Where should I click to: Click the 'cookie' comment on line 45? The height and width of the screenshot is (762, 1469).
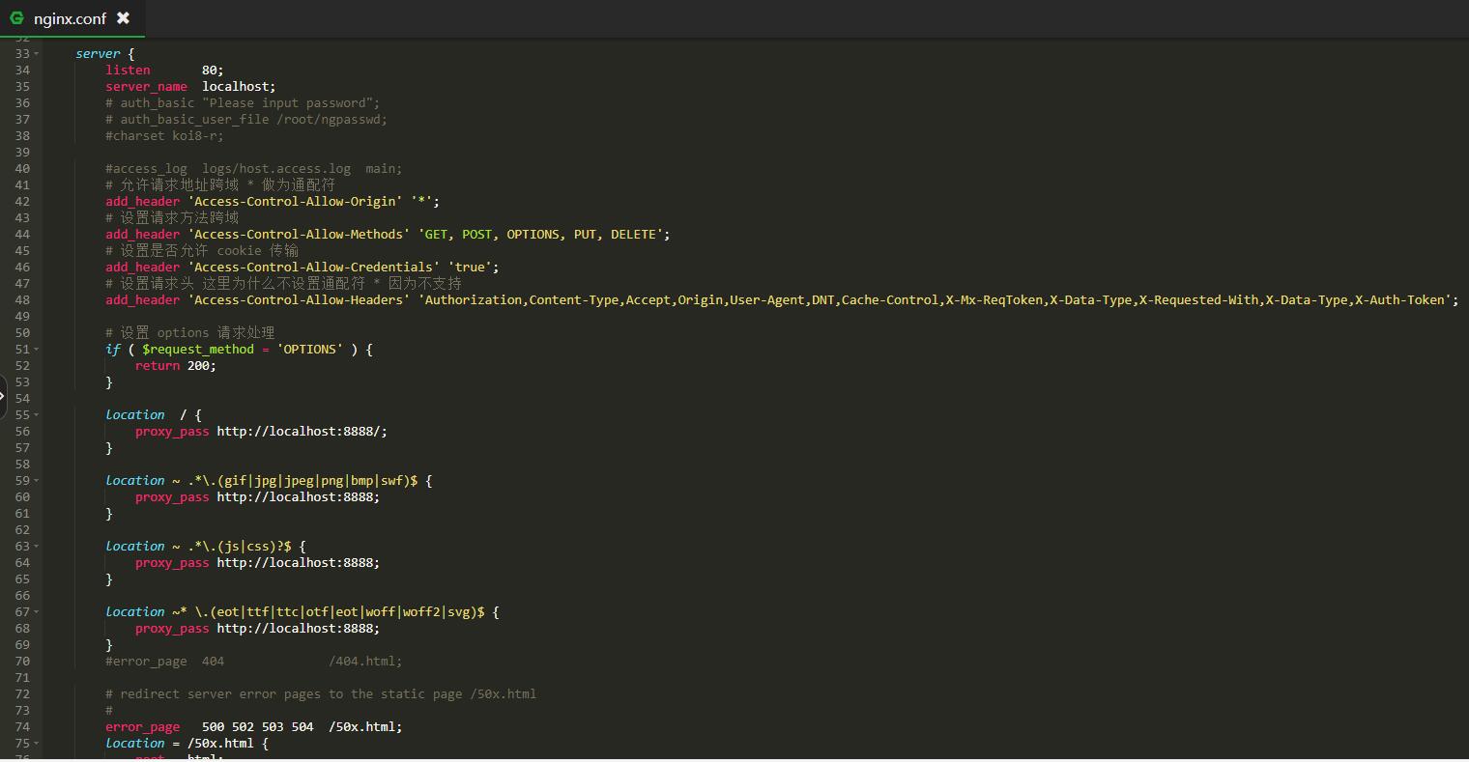[202, 250]
